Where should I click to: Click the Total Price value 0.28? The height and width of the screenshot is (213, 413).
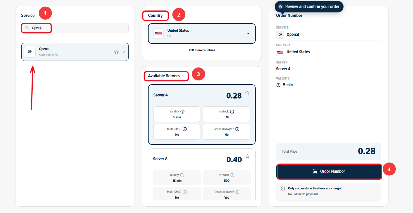(367, 151)
